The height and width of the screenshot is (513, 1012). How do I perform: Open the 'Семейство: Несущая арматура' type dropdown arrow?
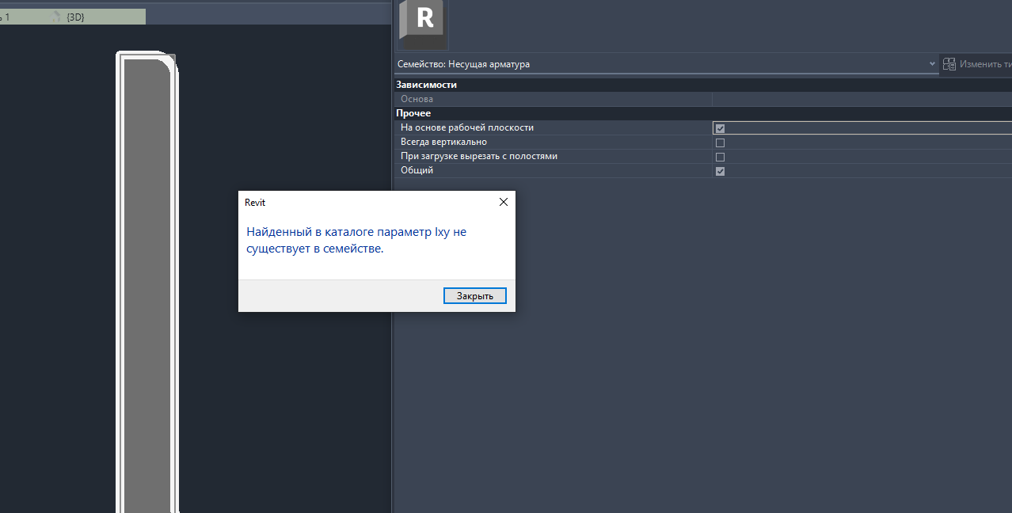click(932, 64)
